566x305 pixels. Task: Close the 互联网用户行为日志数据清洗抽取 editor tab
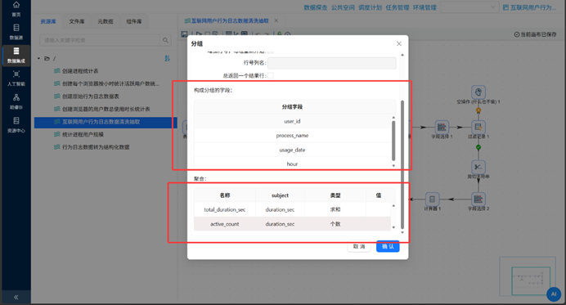click(276, 20)
